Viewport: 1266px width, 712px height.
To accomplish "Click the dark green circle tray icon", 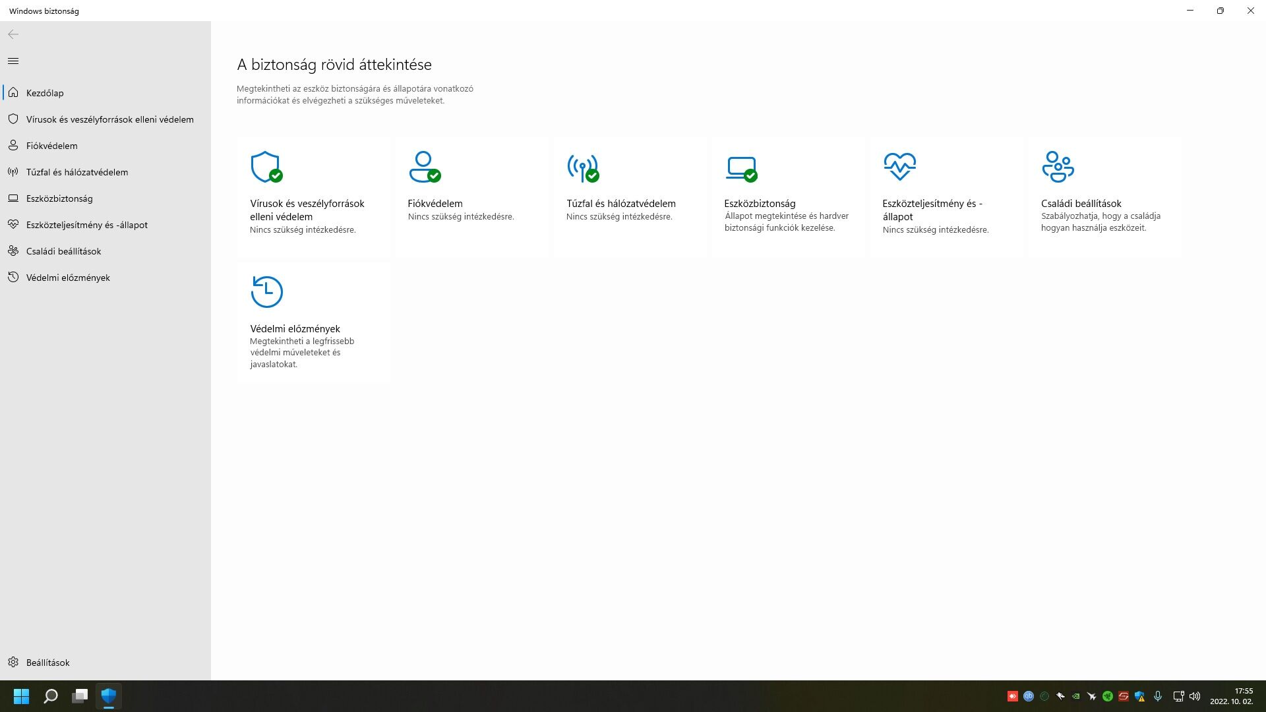I will coord(1044,696).
